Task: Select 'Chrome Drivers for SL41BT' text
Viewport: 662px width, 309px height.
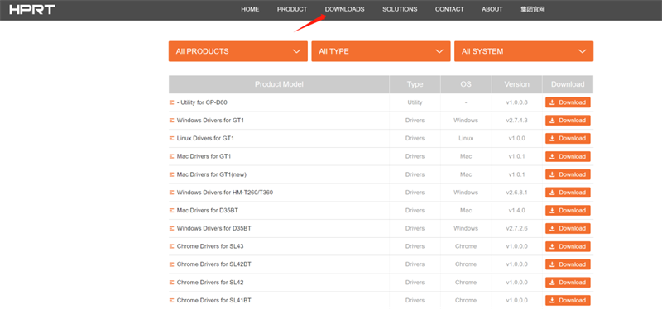Action: 214,300
